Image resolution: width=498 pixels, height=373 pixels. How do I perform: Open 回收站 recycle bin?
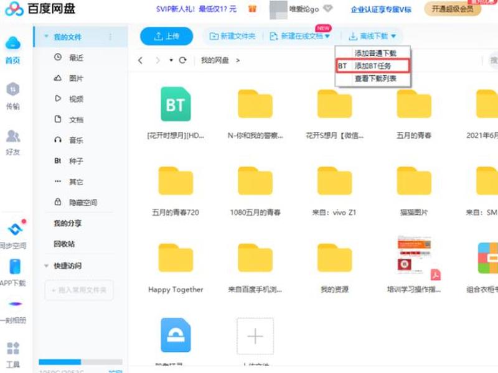(x=65, y=244)
